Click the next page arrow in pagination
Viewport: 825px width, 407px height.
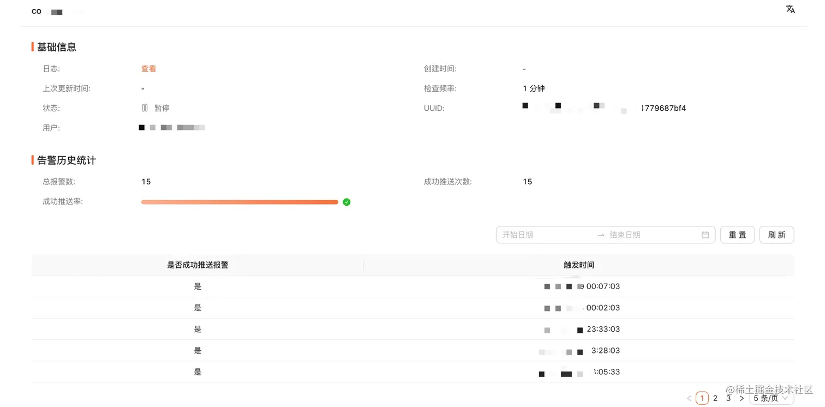coord(742,398)
